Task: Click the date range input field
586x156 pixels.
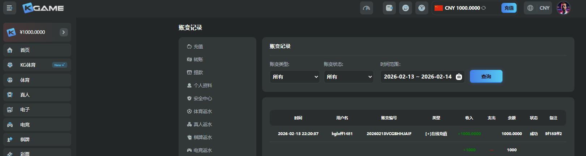Action: pos(417,77)
